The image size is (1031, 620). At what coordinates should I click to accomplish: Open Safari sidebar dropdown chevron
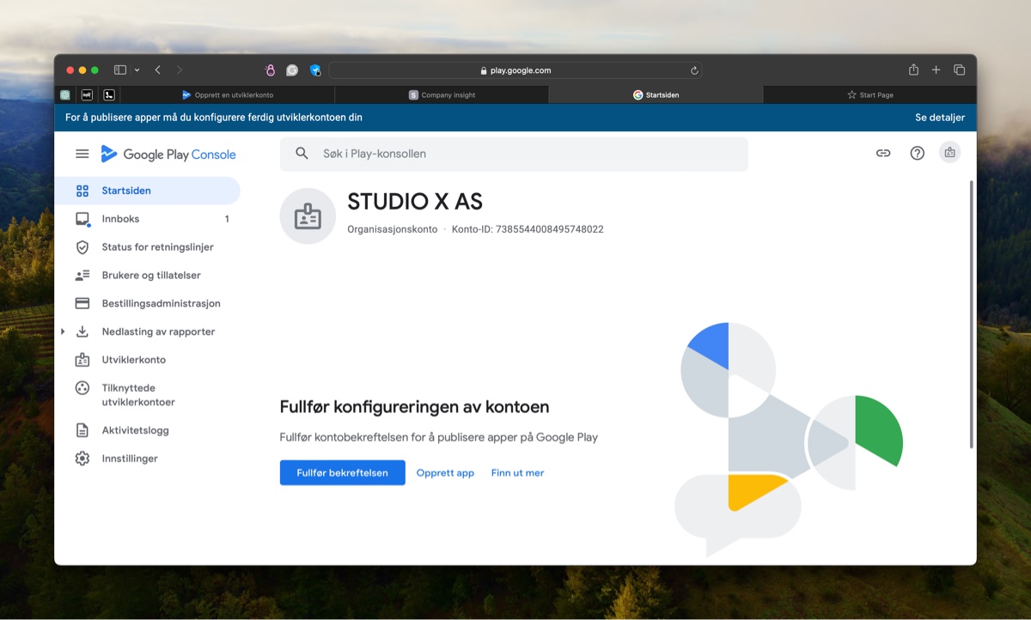[137, 70]
